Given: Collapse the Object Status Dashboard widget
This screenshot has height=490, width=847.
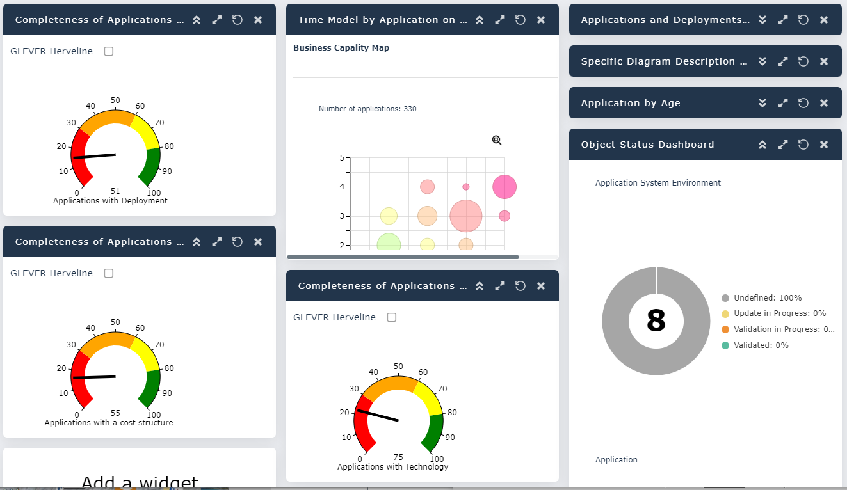Looking at the screenshot, I should point(762,145).
